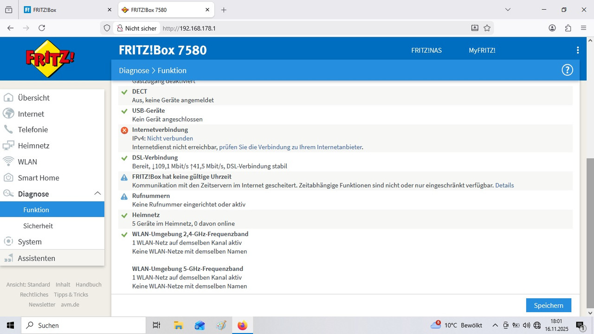Click the Ansicht: Standard footer link
Viewport: 594px width, 334px height.
(x=28, y=284)
